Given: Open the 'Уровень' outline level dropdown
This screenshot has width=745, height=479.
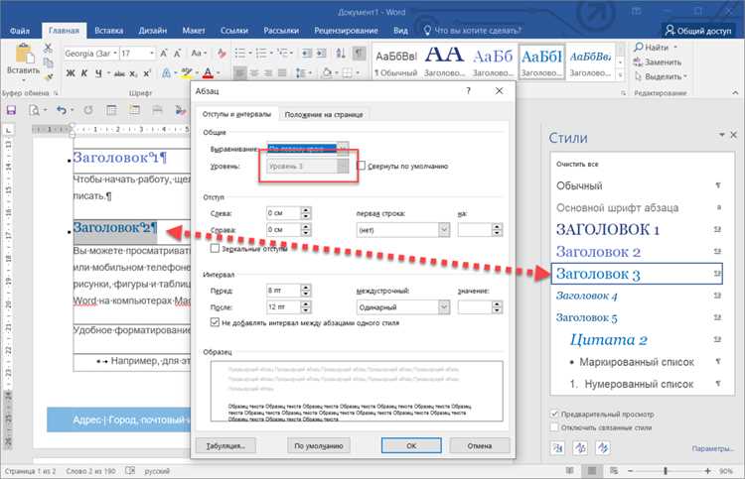Looking at the screenshot, I should tap(343, 166).
